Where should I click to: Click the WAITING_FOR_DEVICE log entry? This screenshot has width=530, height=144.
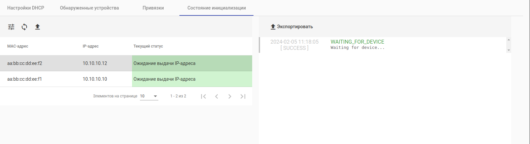(x=357, y=42)
